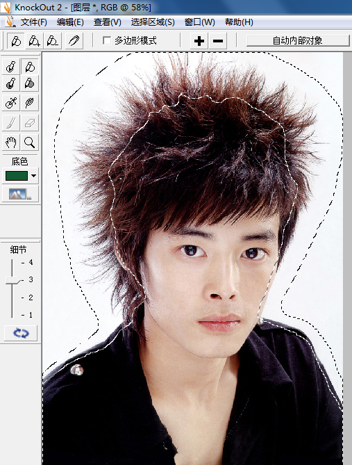Viewport: 352px width, 465px height.
Task: Select the inside object tool in sidebar
Action: coord(11,67)
